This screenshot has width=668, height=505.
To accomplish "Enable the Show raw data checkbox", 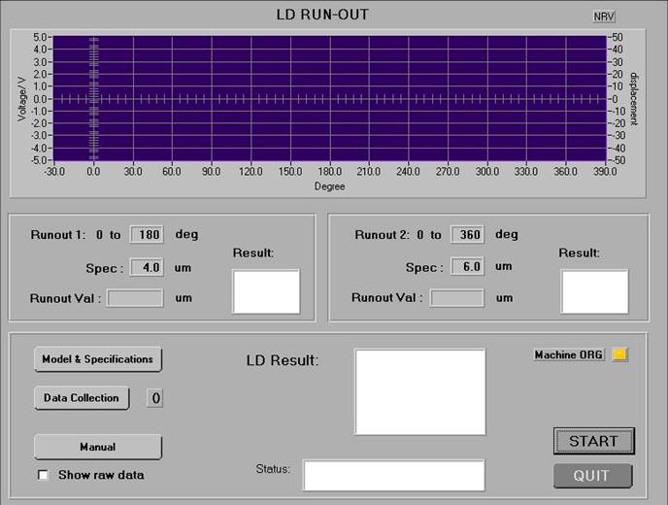I will click(x=43, y=475).
